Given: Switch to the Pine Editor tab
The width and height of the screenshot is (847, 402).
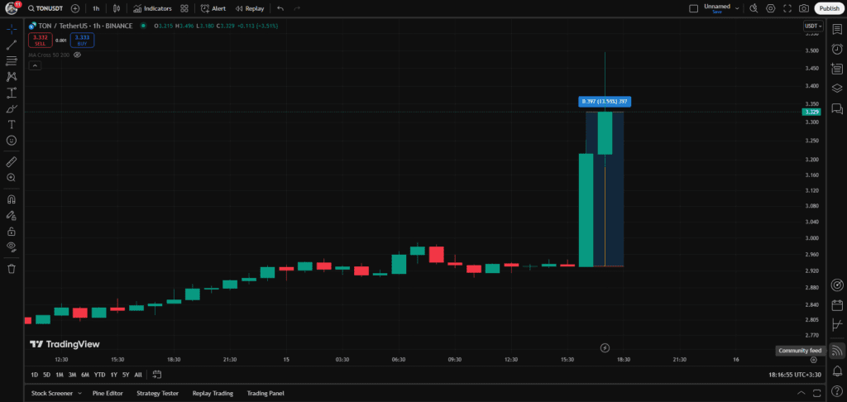Looking at the screenshot, I should tap(108, 394).
